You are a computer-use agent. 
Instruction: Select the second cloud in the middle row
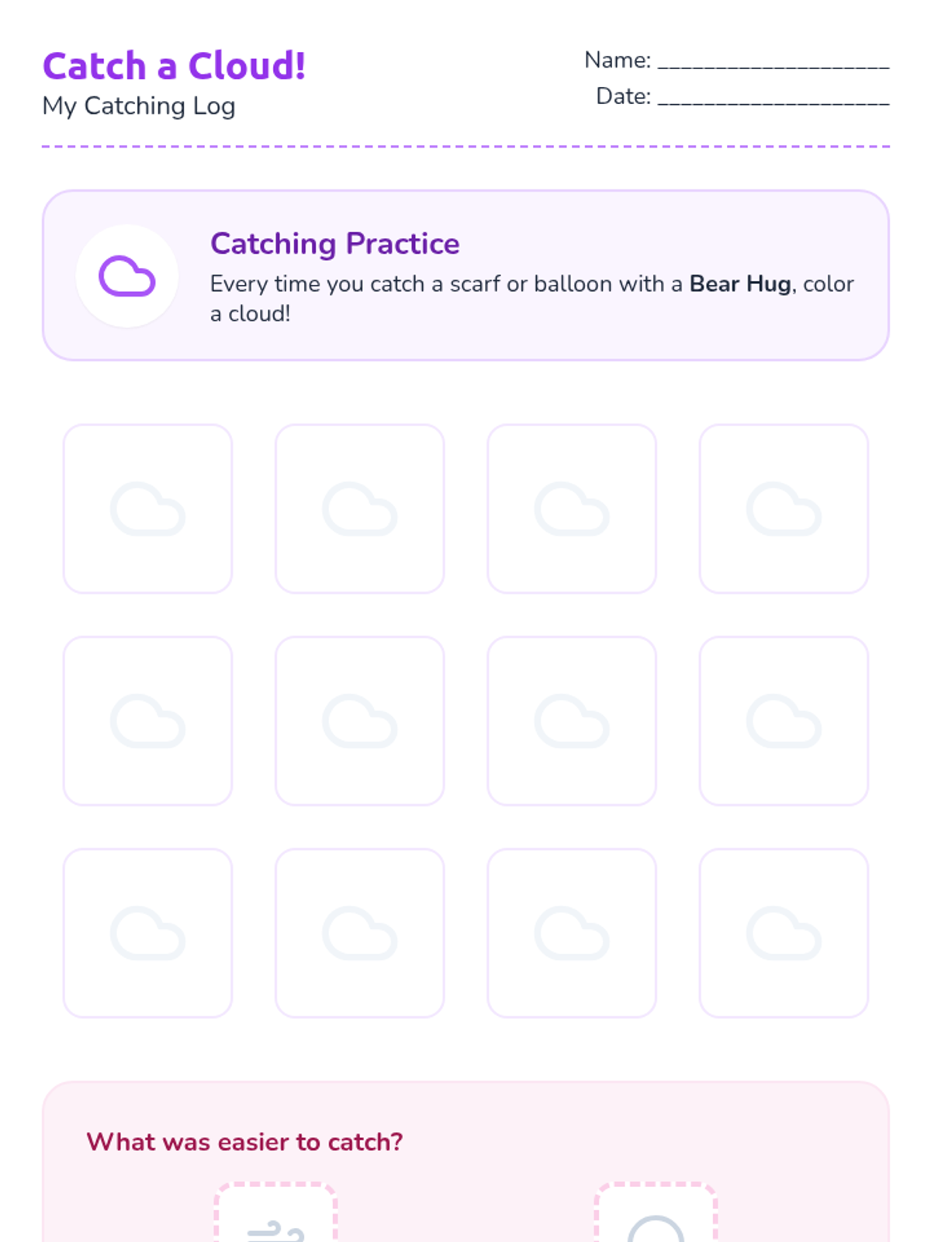click(360, 721)
